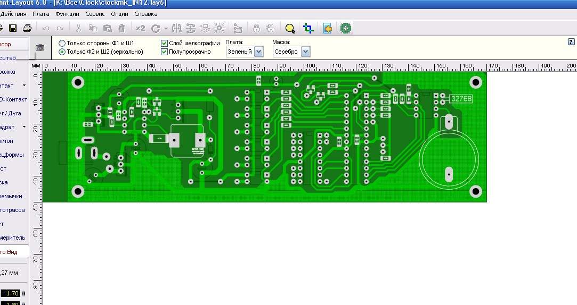
Task: Toggle the 'Полупрозрачно' checkbox
Action: pos(164,52)
